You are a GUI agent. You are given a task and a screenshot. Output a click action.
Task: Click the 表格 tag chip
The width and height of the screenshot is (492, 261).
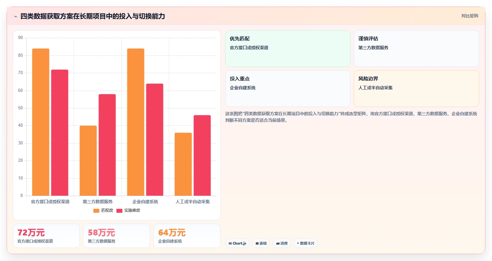pyautogui.click(x=261, y=243)
